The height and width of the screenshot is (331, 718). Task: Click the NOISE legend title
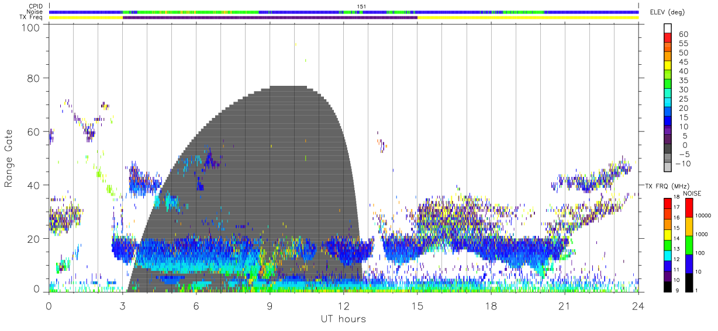[x=692, y=193]
